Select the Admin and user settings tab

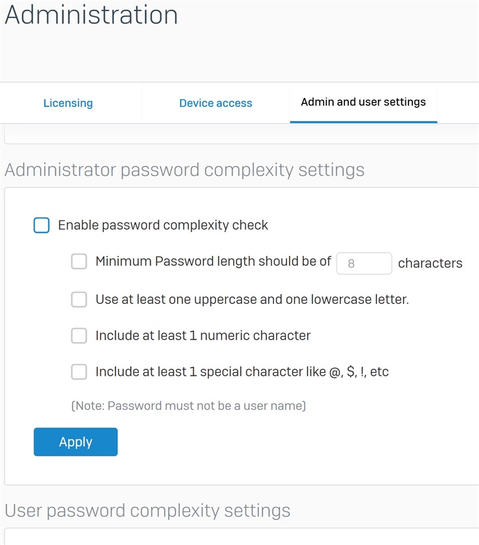tap(363, 102)
